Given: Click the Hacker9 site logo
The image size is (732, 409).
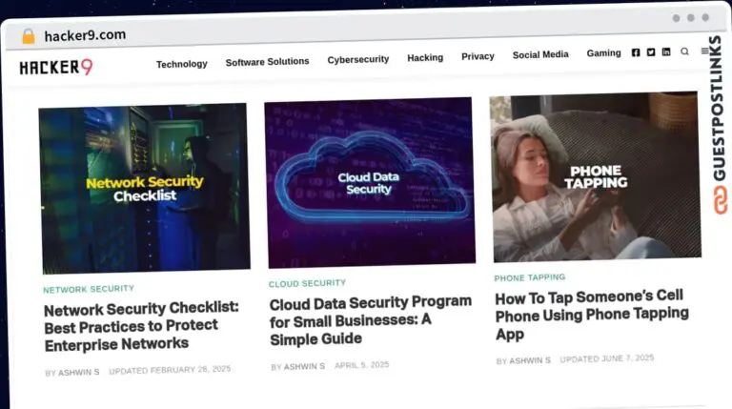Looking at the screenshot, I should click(x=56, y=67).
